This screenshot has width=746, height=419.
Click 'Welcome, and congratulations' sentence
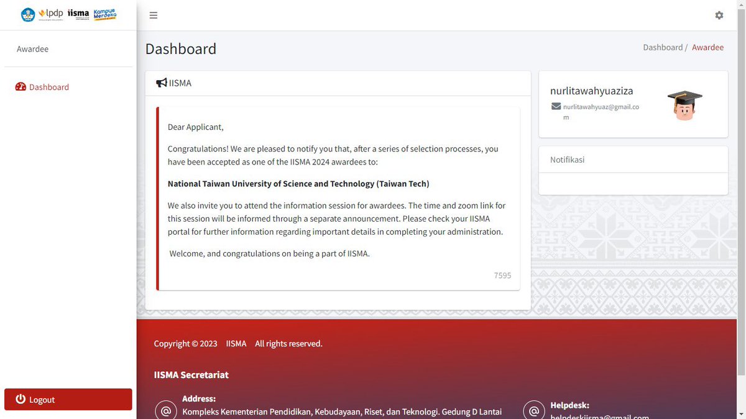(x=270, y=253)
